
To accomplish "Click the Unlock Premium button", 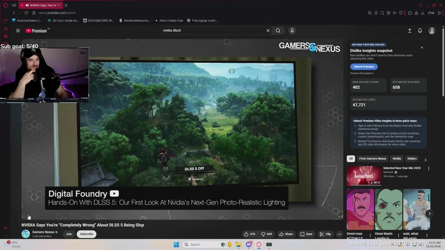I will [x=364, y=67].
